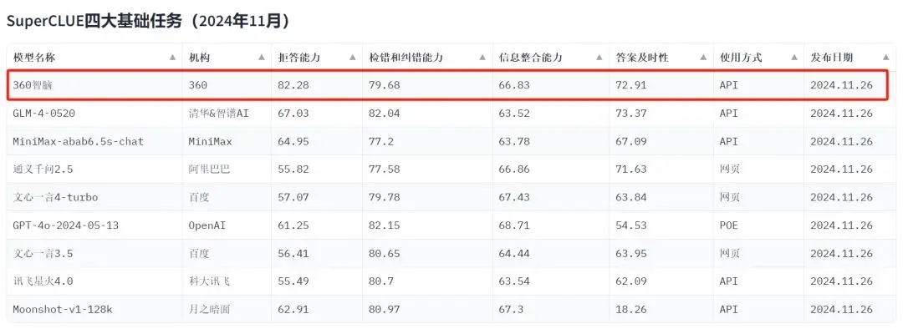This screenshot has height=329, width=903.
Task: Click the 清华&智谱AI organization cell
Action: tap(227, 114)
